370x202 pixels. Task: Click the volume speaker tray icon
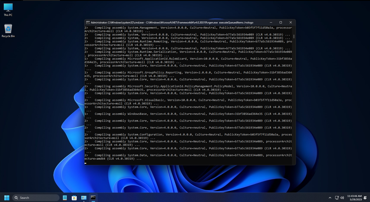pos(342,198)
